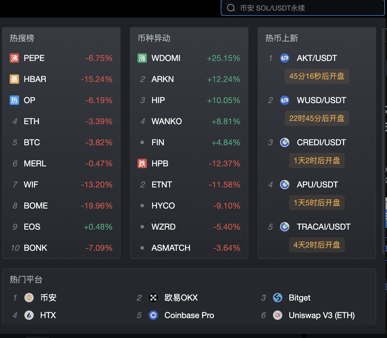Click the red 沸 badge next to PEPE
This screenshot has height=338, width=387.
(x=14, y=58)
